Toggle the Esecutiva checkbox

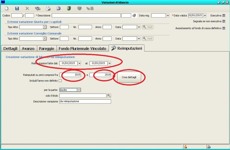point(224,16)
